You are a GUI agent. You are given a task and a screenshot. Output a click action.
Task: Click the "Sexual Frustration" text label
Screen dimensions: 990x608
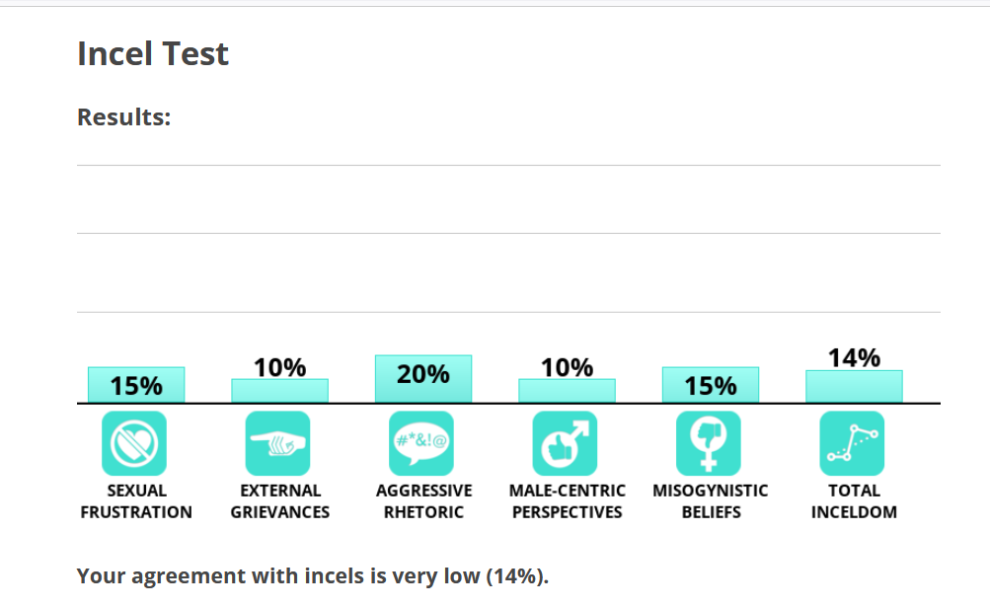coord(136,501)
